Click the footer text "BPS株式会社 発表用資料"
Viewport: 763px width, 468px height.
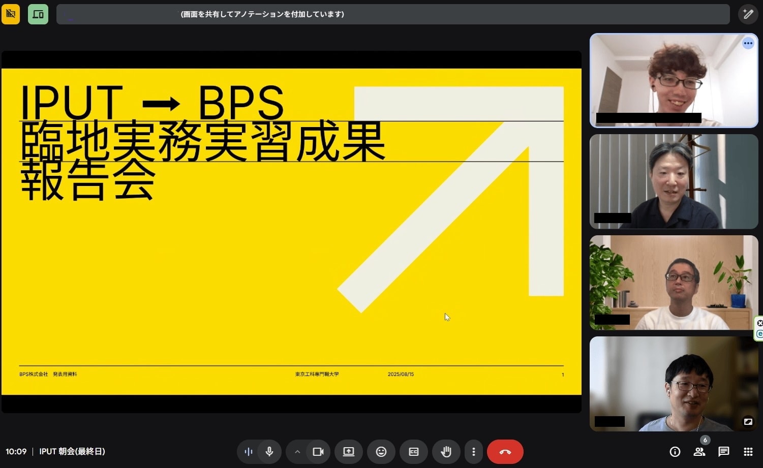pyautogui.click(x=48, y=375)
